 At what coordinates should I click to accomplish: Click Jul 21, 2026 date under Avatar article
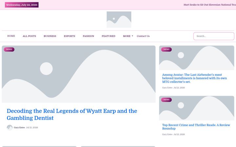tap(179, 88)
